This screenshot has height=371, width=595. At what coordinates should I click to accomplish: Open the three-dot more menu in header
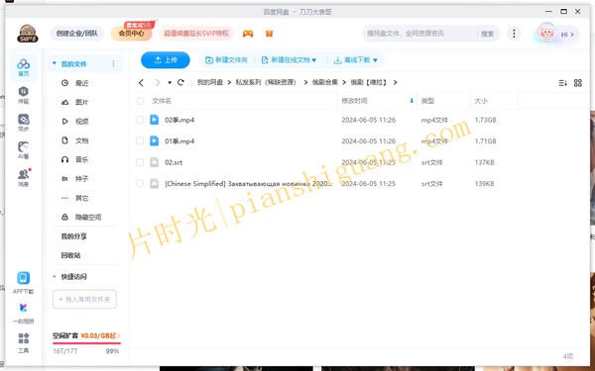(514, 34)
